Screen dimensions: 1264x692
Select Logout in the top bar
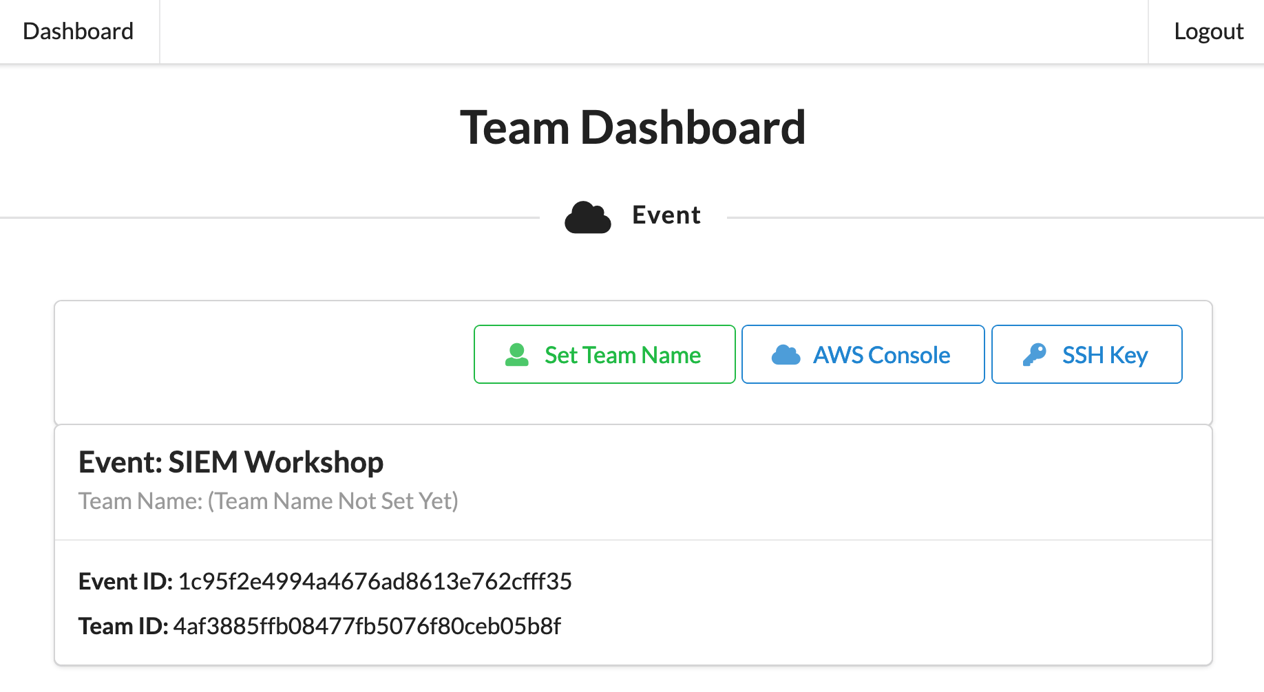click(x=1208, y=32)
